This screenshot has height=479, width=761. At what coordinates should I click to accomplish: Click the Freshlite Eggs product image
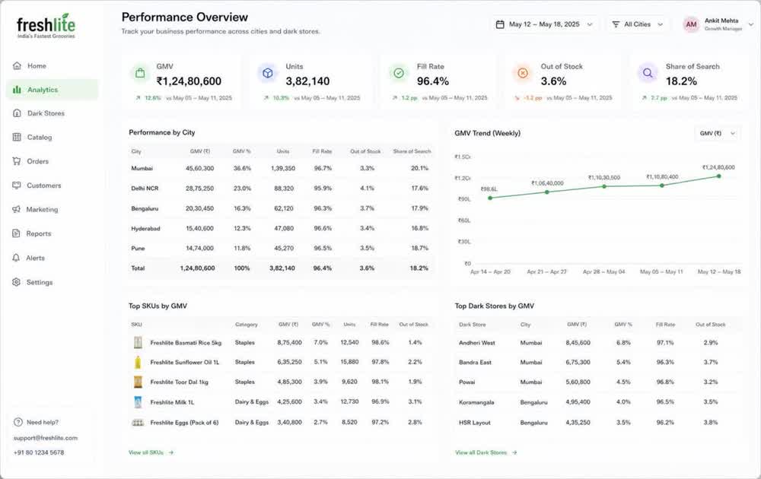[x=139, y=423]
